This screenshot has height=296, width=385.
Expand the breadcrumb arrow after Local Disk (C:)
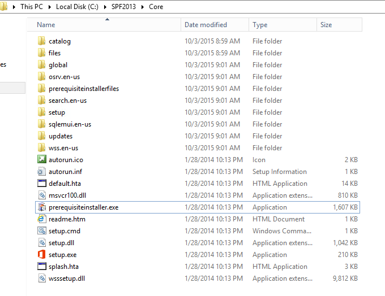tap(105, 7)
